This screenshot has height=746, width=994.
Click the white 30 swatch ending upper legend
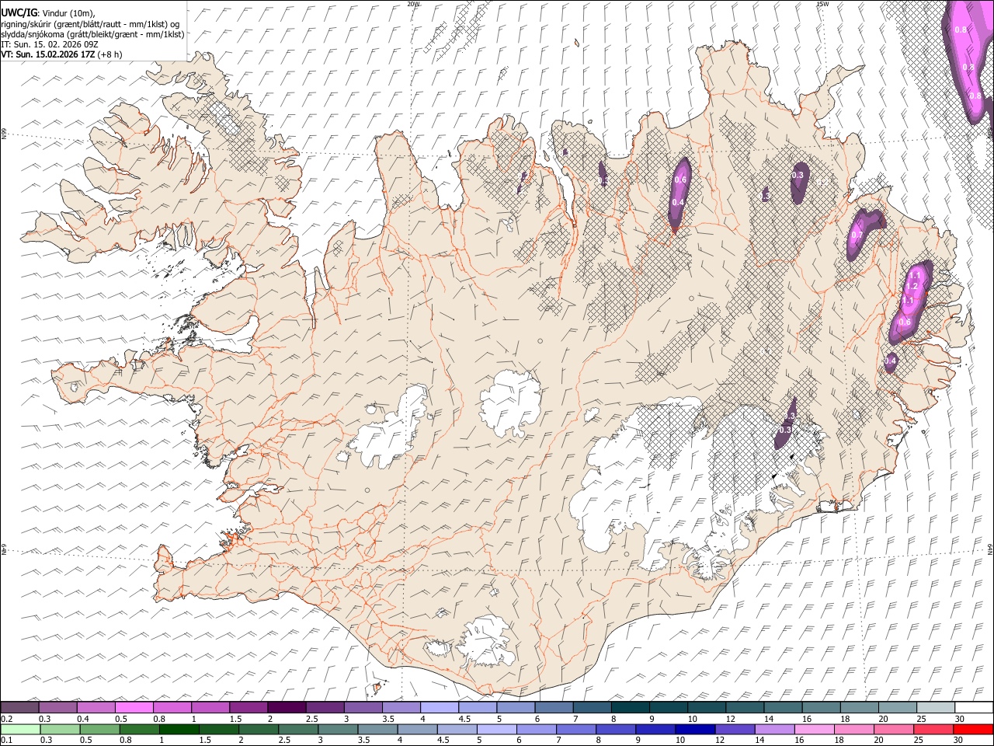click(973, 708)
